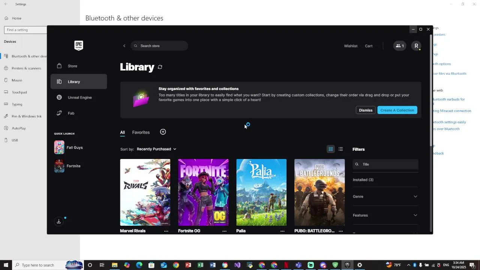Add a new collection with the plus icon

tap(163, 132)
